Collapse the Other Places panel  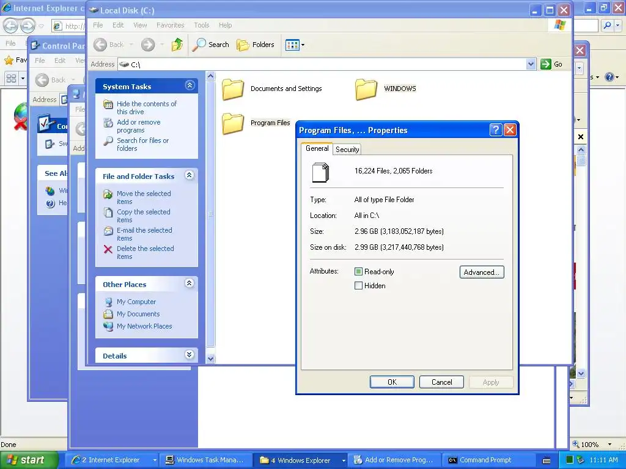tap(190, 283)
